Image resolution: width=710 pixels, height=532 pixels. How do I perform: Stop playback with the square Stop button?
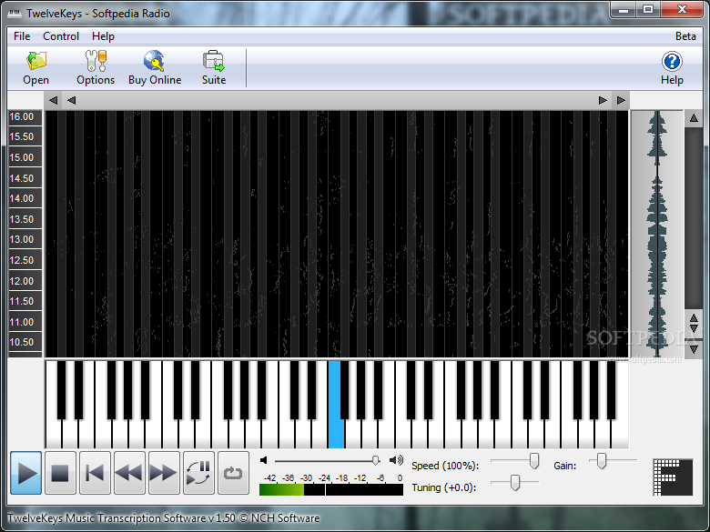(x=60, y=473)
